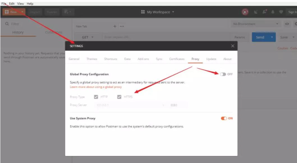The width and height of the screenshot is (297, 163).
Task: Uncheck the HTTPS proxy type checkbox
Action: (119, 97)
